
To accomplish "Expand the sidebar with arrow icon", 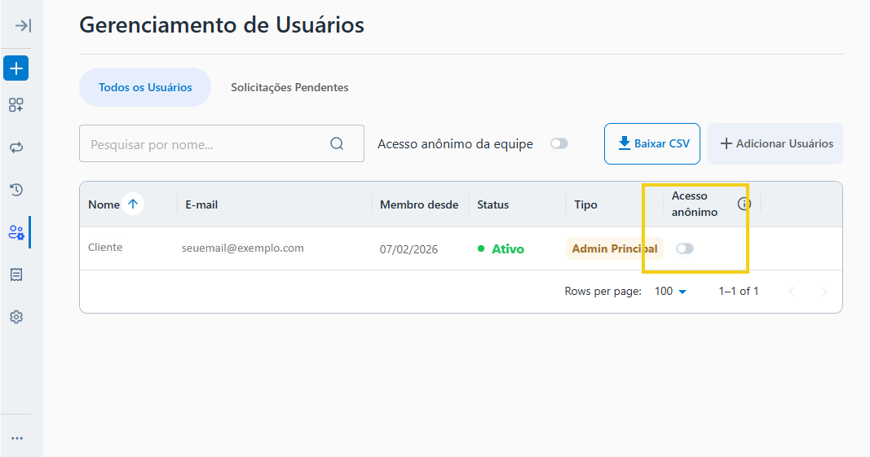I will pos(23,25).
